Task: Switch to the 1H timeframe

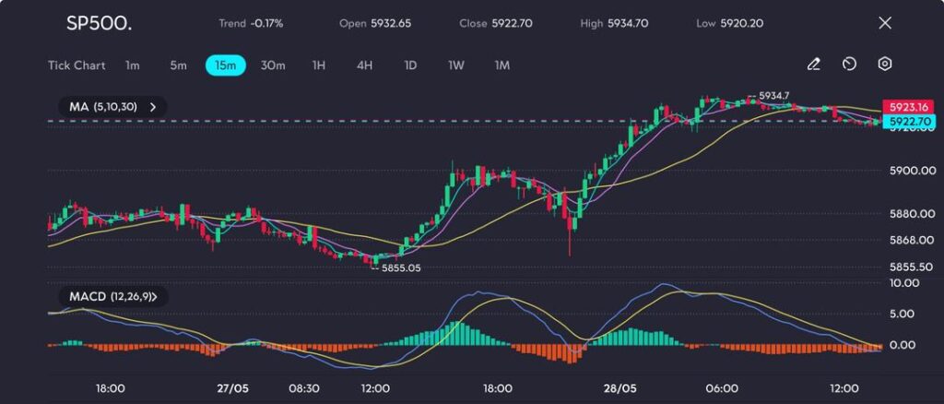Action: click(319, 65)
